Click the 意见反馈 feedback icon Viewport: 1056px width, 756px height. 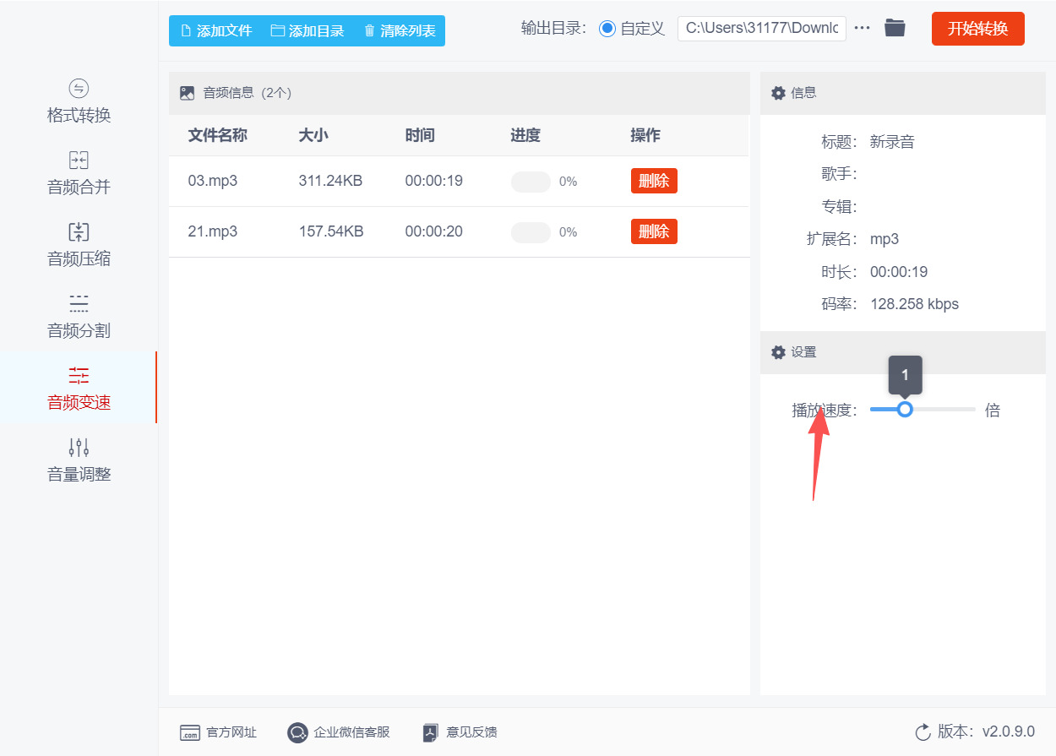click(431, 732)
